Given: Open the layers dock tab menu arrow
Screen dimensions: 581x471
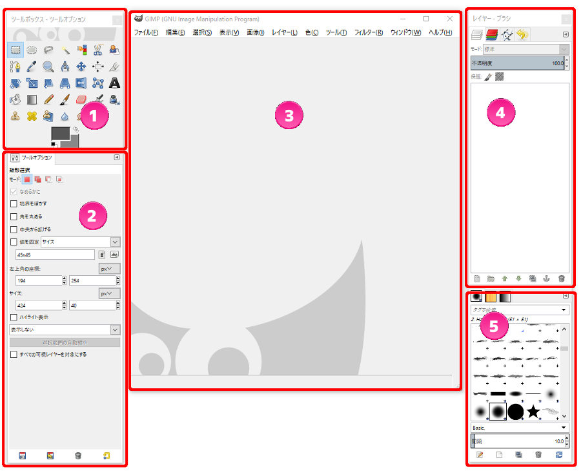Looking at the screenshot, I should click(566, 34).
